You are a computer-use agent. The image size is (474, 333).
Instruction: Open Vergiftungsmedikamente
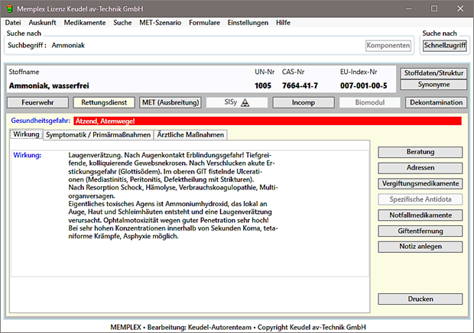420,183
